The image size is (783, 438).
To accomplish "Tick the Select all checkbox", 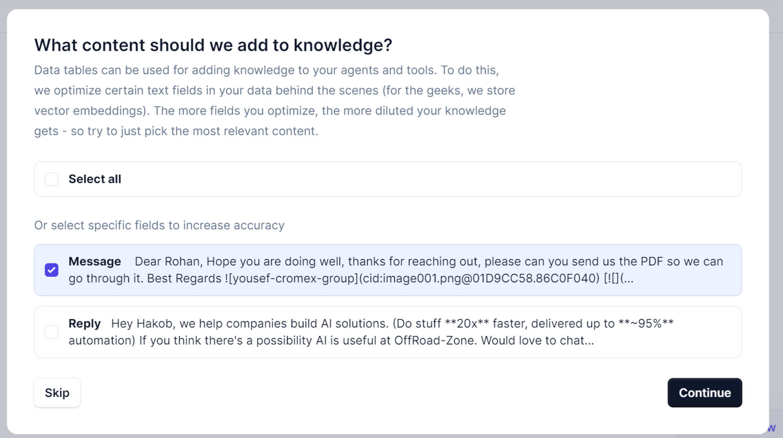I will tap(51, 179).
